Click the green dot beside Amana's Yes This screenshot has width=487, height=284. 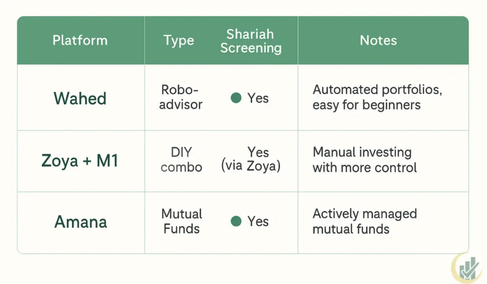pos(236,221)
